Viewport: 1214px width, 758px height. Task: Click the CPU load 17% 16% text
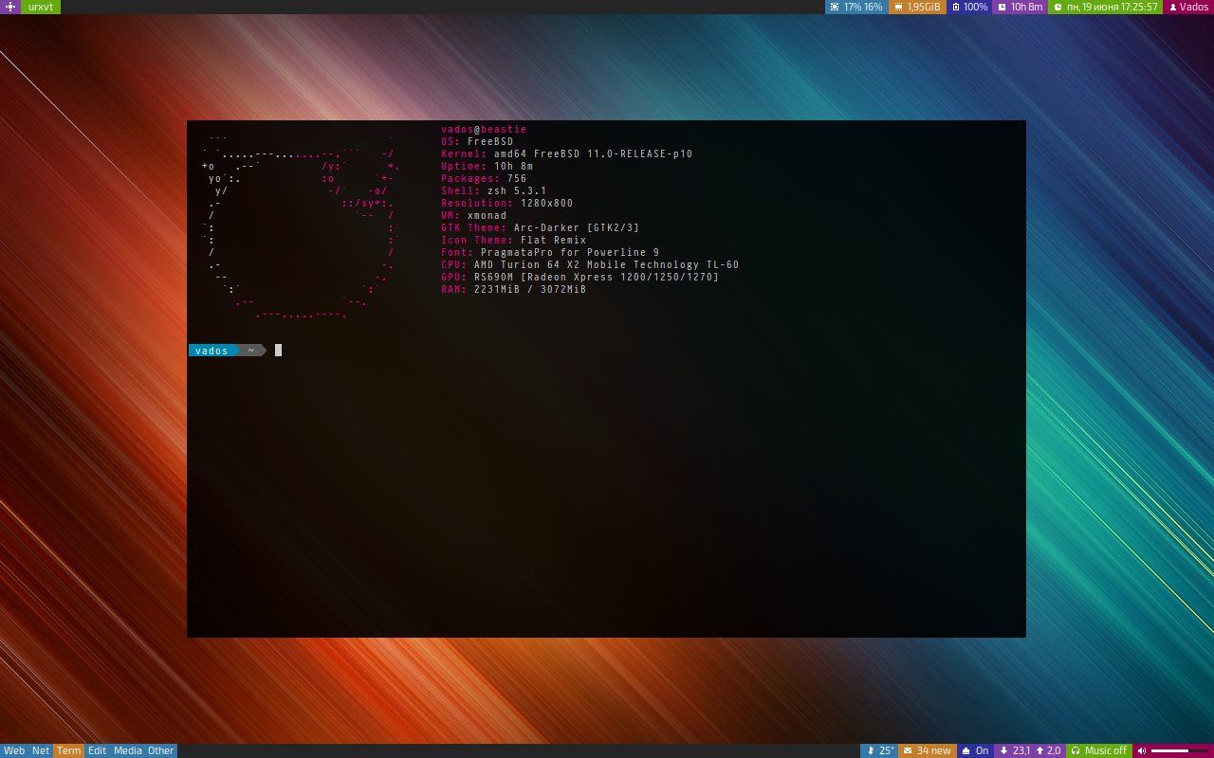(x=863, y=7)
